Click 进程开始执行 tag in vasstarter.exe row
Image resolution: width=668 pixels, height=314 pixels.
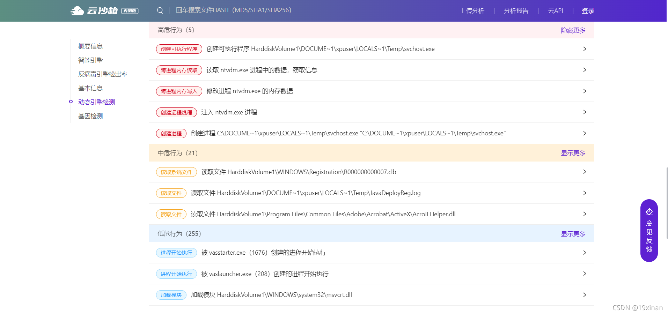176,253
